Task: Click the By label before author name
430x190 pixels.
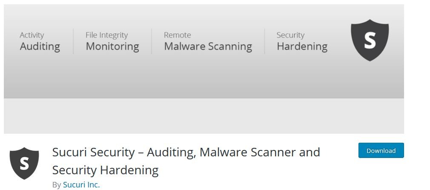Action: point(57,185)
